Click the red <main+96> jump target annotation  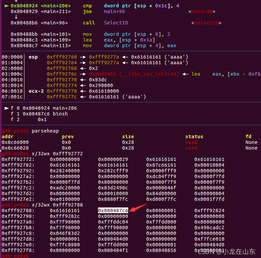pos(202,11)
